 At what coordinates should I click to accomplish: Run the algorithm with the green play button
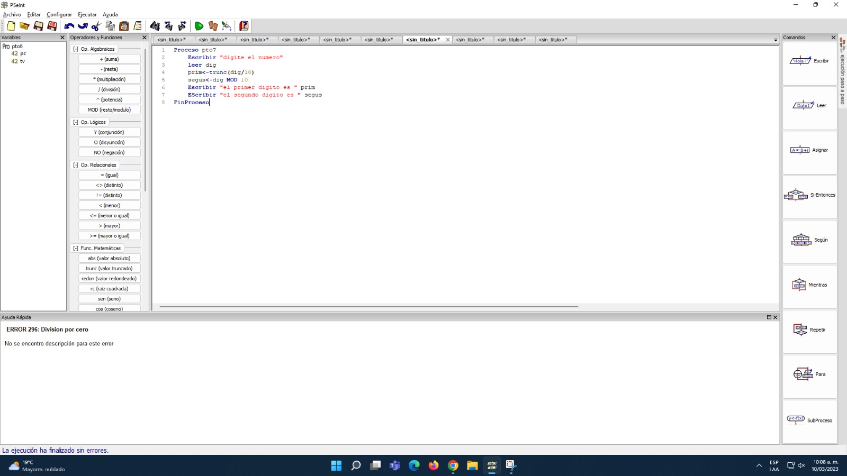199,26
